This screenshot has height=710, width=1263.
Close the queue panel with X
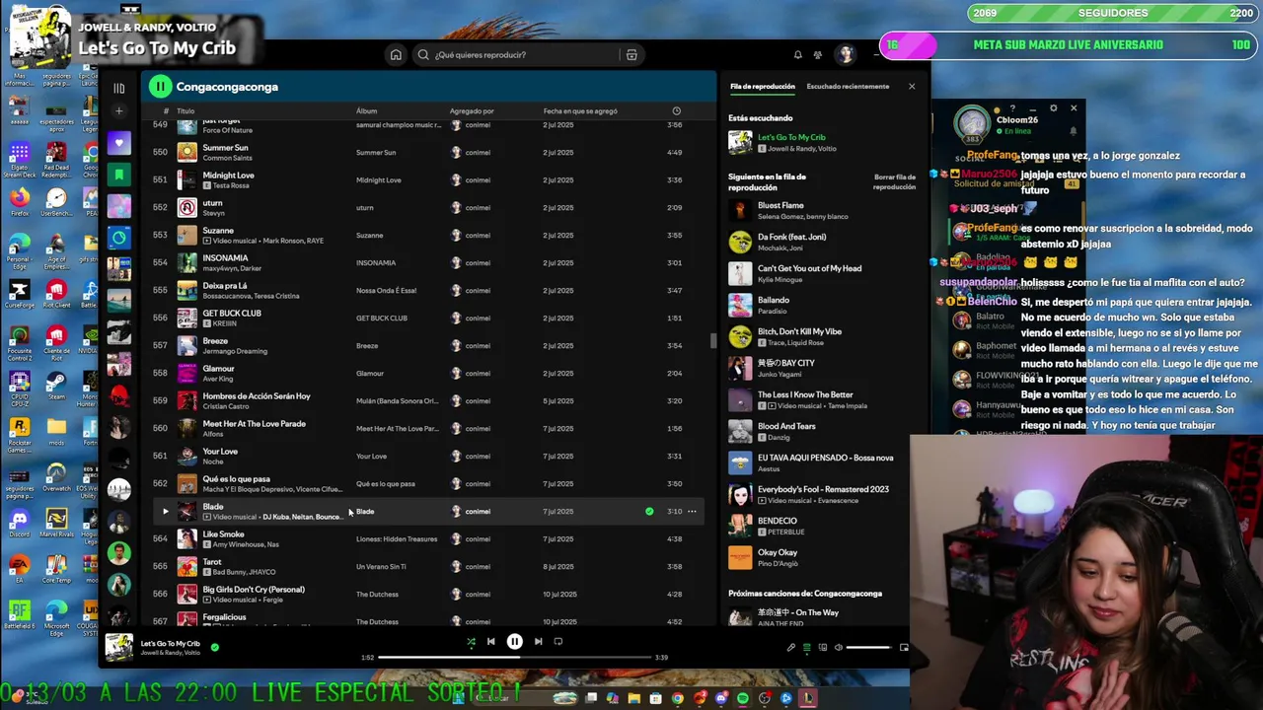(912, 87)
